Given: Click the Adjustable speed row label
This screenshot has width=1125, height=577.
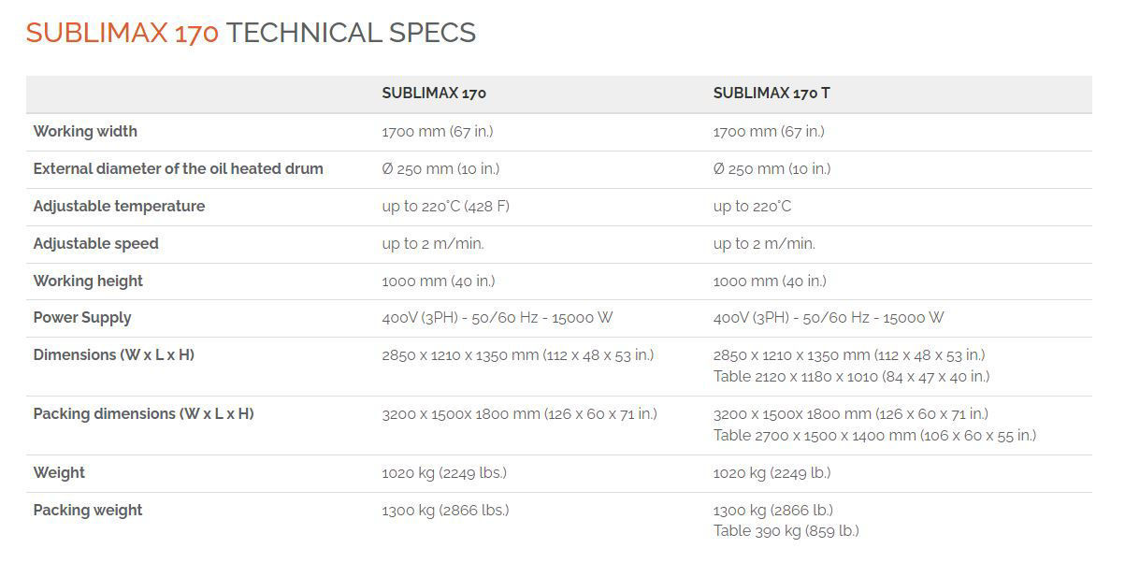Looking at the screenshot, I should pyautogui.click(x=95, y=244).
